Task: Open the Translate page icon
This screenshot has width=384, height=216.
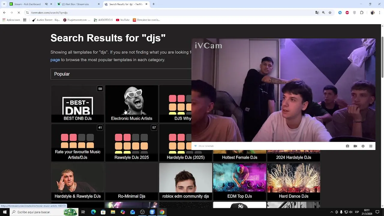Action: click(317, 13)
